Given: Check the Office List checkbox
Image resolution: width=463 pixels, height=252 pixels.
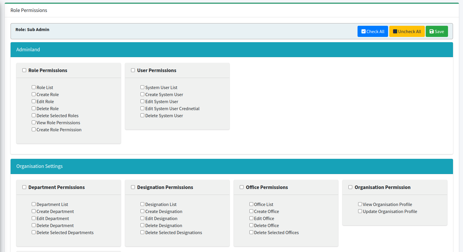Looking at the screenshot, I should (251, 204).
